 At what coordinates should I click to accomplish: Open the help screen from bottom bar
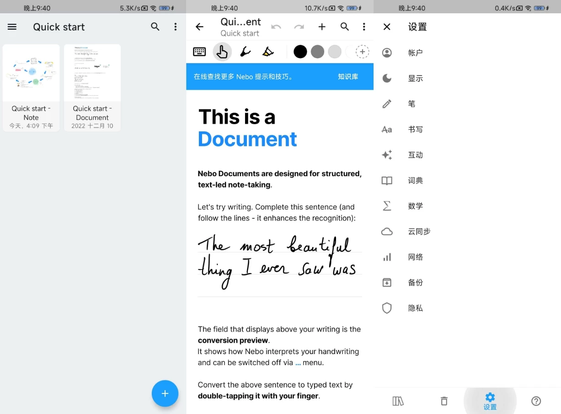point(536,401)
